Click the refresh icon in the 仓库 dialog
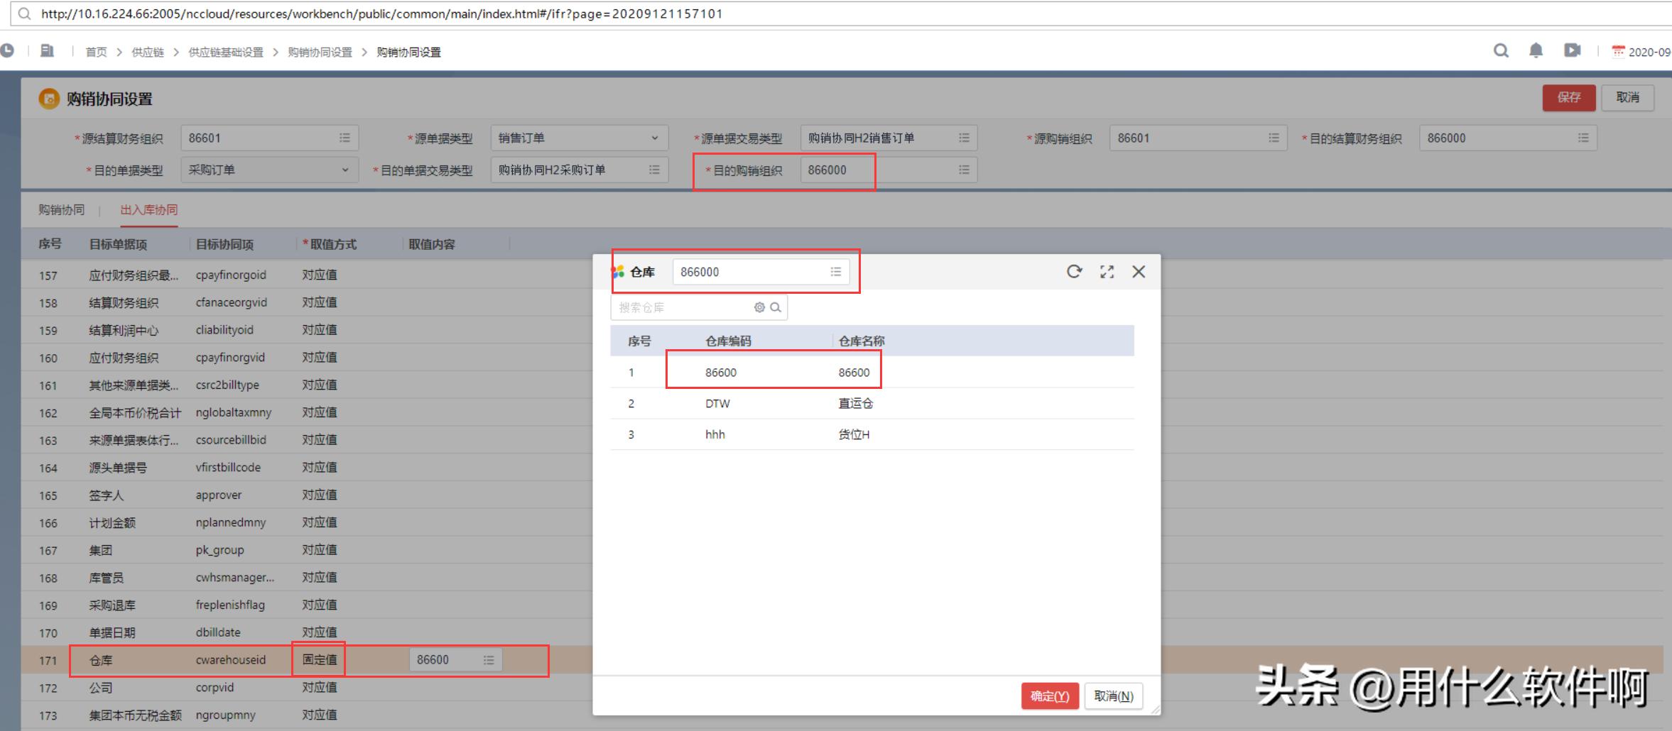 1075,271
